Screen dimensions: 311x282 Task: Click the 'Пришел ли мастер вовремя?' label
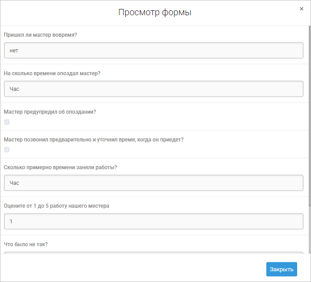point(41,35)
